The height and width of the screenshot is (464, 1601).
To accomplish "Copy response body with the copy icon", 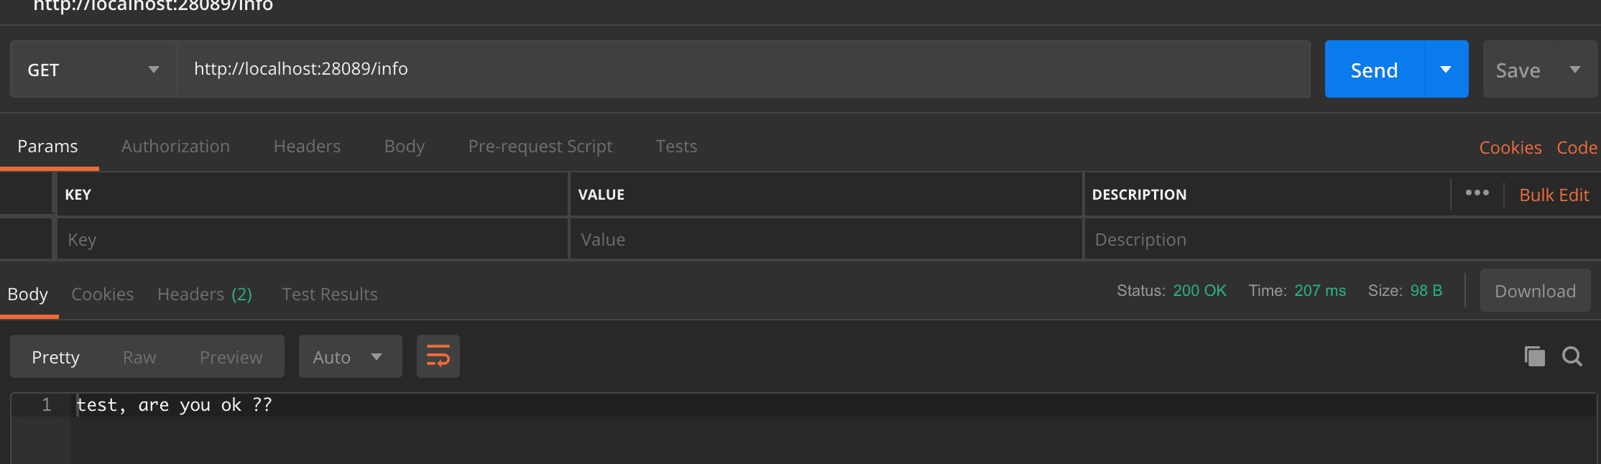I will coord(1534,356).
